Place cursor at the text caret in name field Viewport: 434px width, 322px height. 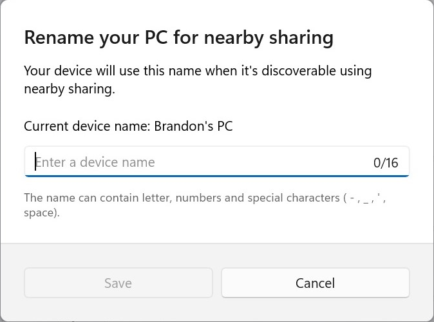(35, 162)
